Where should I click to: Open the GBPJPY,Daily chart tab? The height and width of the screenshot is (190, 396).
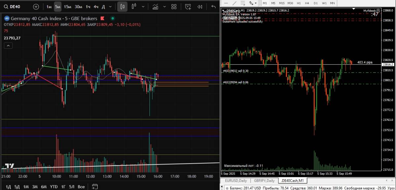pyautogui.click(x=264, y=180)
